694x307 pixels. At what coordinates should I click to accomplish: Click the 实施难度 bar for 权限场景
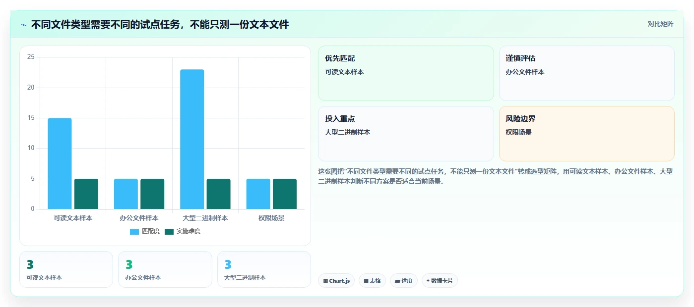285,194
